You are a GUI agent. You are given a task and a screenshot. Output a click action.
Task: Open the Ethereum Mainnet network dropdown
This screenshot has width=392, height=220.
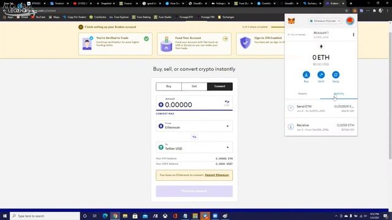325,21
